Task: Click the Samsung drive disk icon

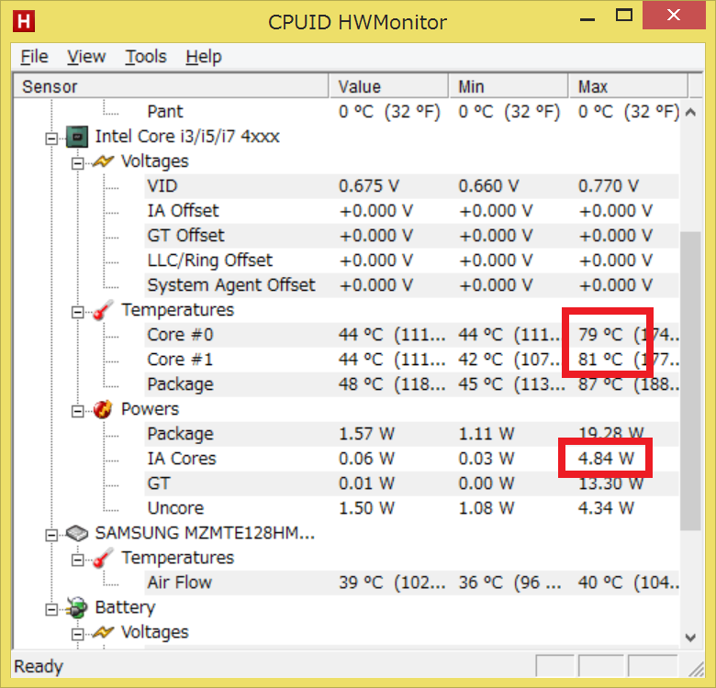Action: (77, 533)
